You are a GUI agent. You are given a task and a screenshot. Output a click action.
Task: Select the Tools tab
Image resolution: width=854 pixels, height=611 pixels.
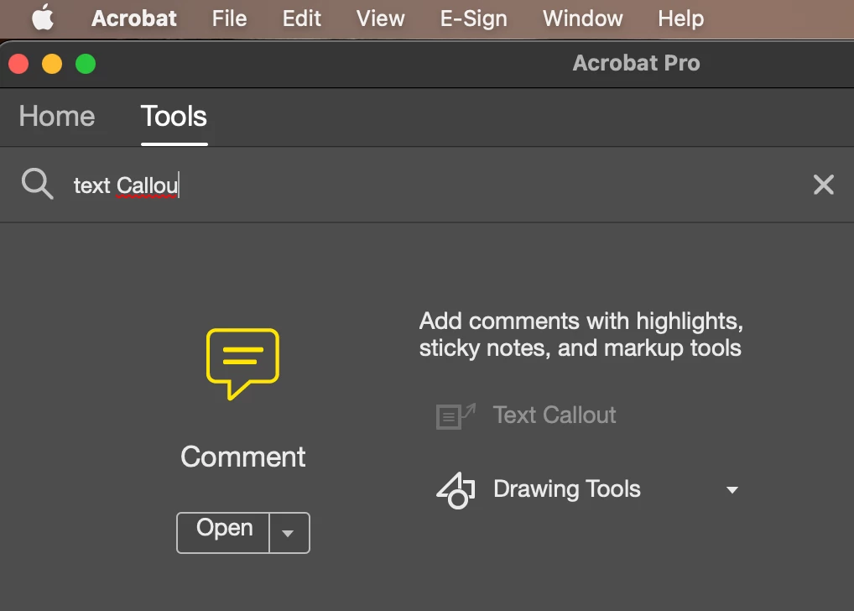pos(174,116)
